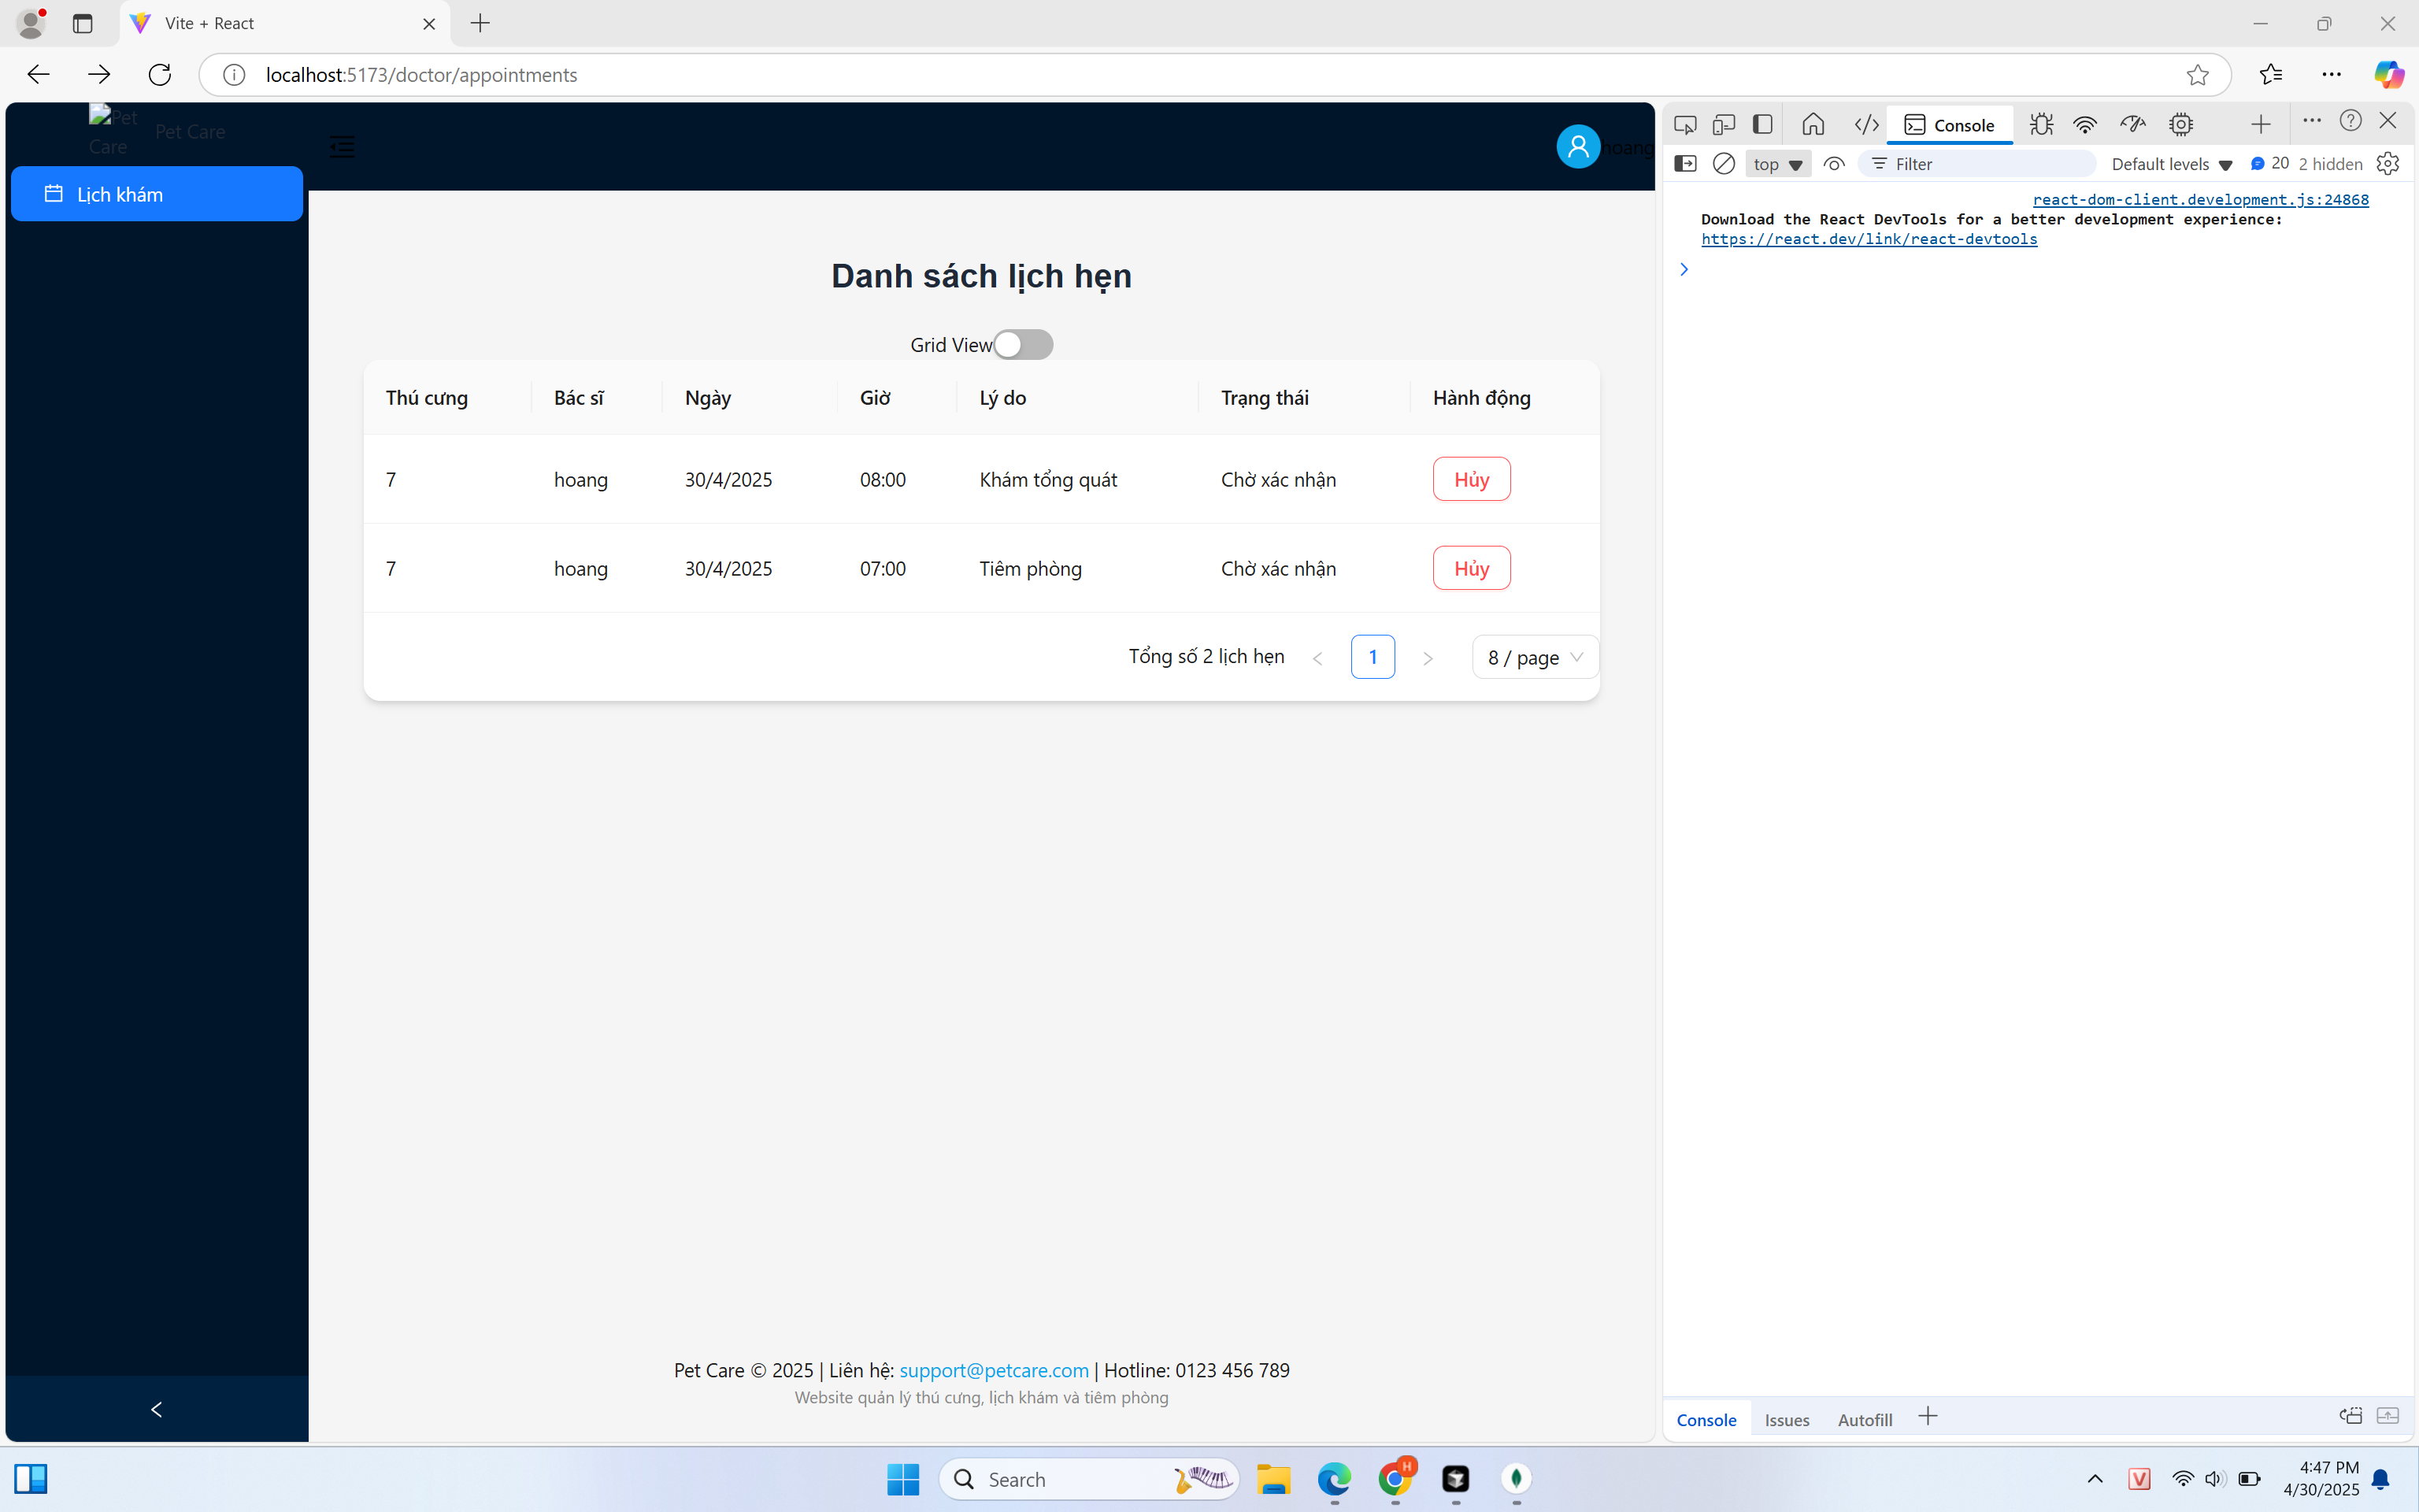
Task: Click the browser address bar
Action: click(1214, 75)
